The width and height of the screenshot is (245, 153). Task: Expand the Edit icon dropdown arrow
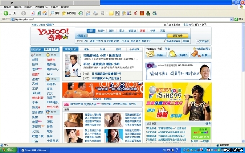107,13
